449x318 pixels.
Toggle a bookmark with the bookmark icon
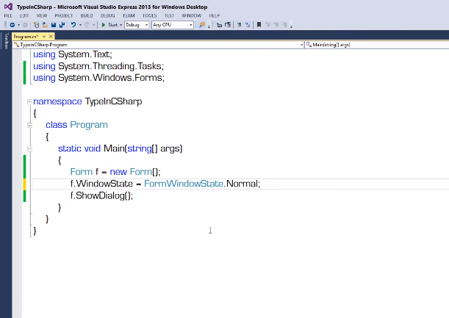coord(259,25)
